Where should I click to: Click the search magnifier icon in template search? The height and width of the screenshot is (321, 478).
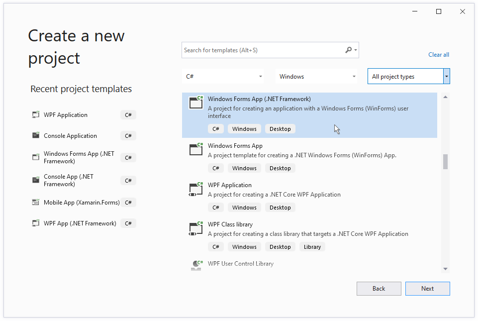point(349,50)
